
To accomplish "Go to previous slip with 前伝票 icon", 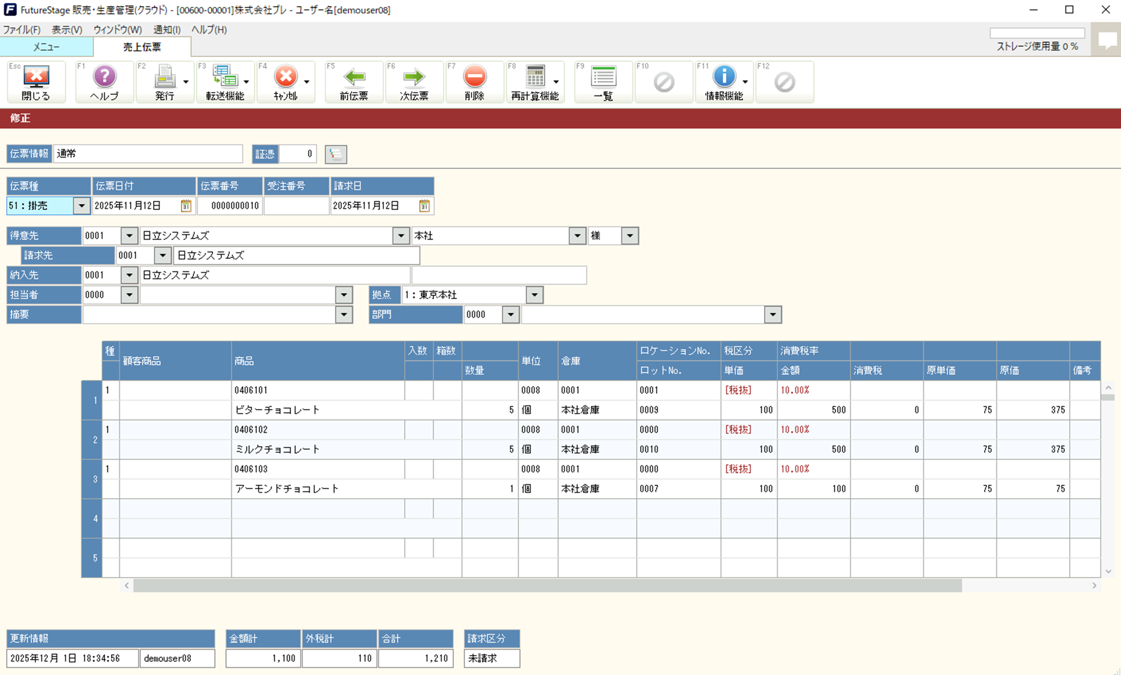I will point(353,81).
